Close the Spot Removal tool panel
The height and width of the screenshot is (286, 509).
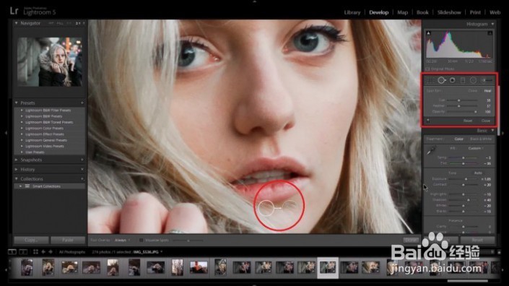[x=486, y=121]
